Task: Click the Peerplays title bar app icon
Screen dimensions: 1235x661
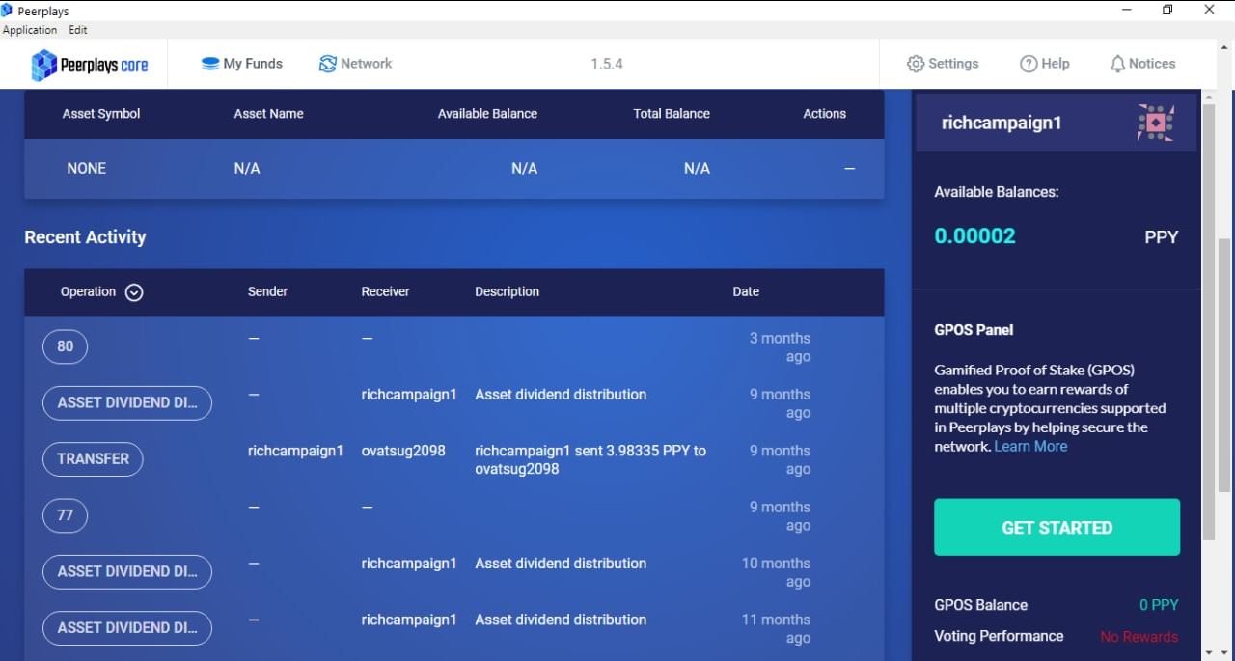Action: click(x=7, y=10)
